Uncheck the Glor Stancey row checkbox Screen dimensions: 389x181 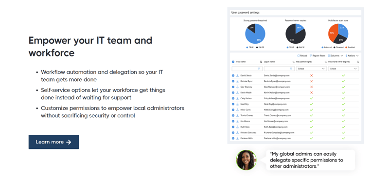[x=233, y=87]
